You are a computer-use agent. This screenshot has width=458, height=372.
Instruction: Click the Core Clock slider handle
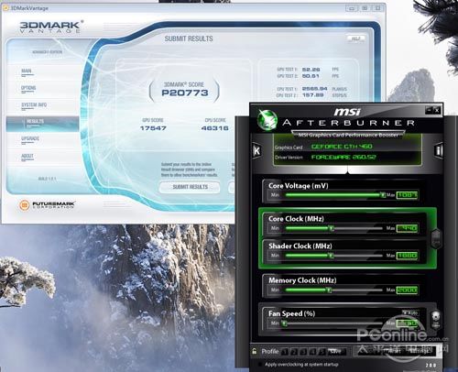click(331, 228)
